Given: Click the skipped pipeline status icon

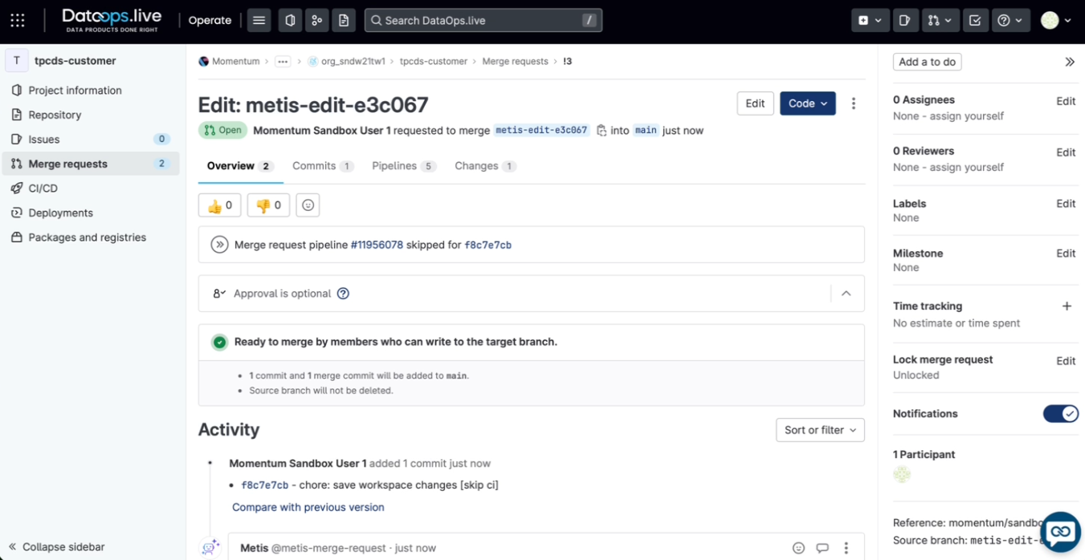Looking at the screenshot, I should (x=219, y=245).
